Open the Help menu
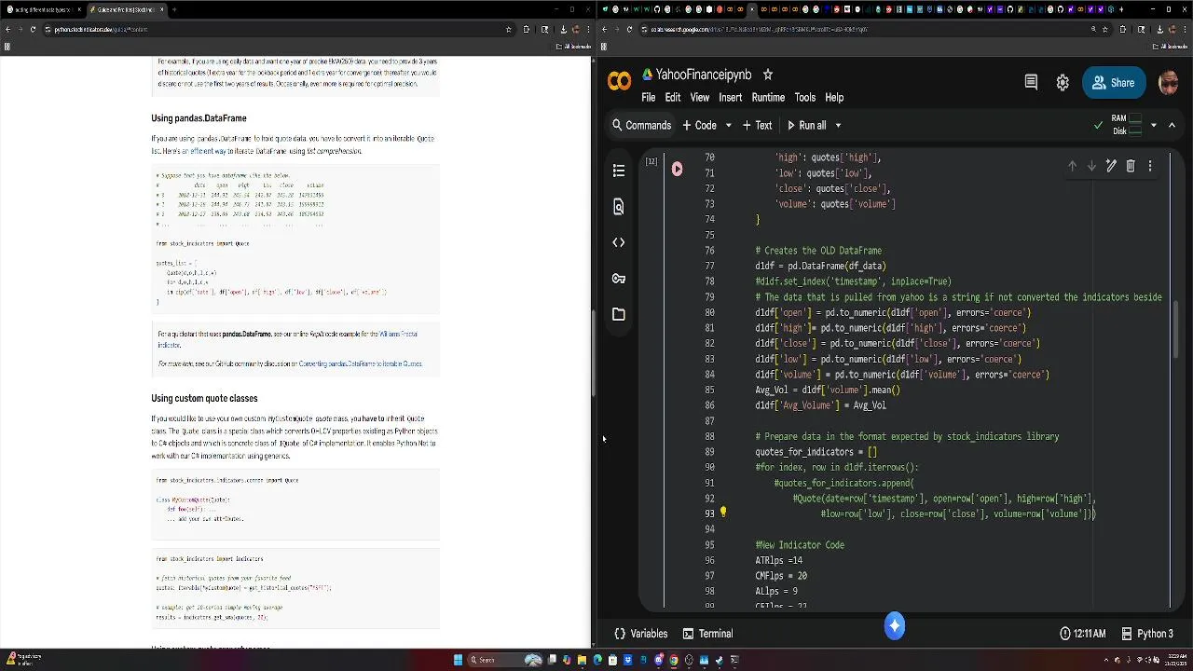Viewport: 1193px width, 671px height. tap(834, 97)
